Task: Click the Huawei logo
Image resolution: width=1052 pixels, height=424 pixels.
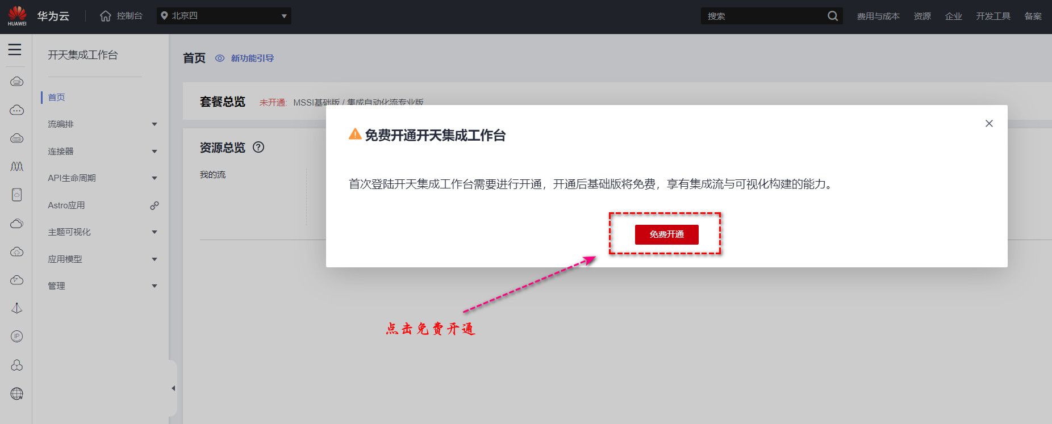Action: coord(17,16)
